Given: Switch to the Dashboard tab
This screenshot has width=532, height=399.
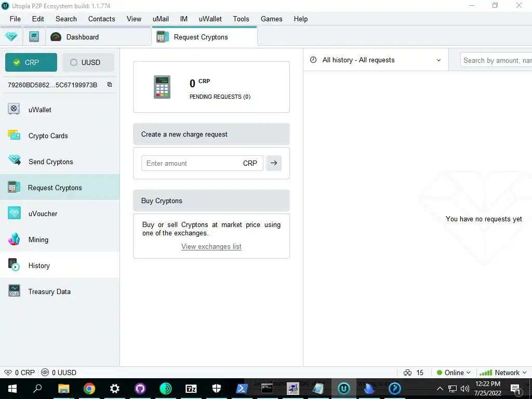Looking at the screenshot, I should click(x=98, y=37).
